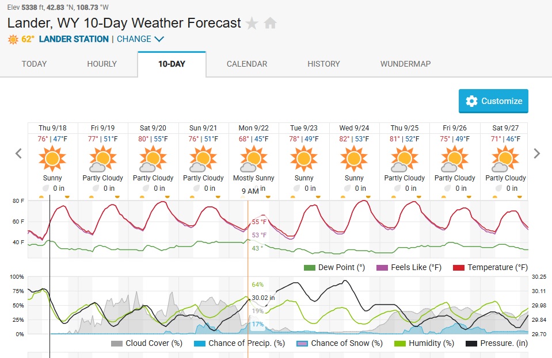552x358 pixels.
Task: Open the Wundermap tab
Action: click(x=405, y=64)
